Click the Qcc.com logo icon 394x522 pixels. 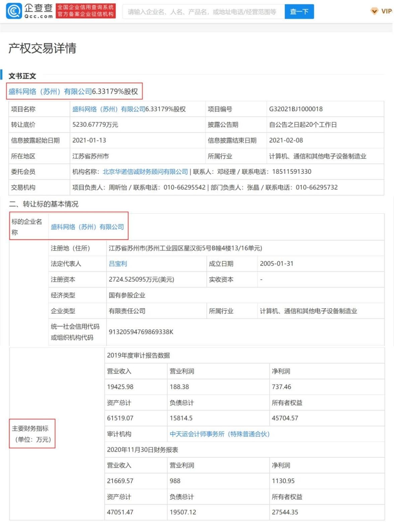click(14, 11)
